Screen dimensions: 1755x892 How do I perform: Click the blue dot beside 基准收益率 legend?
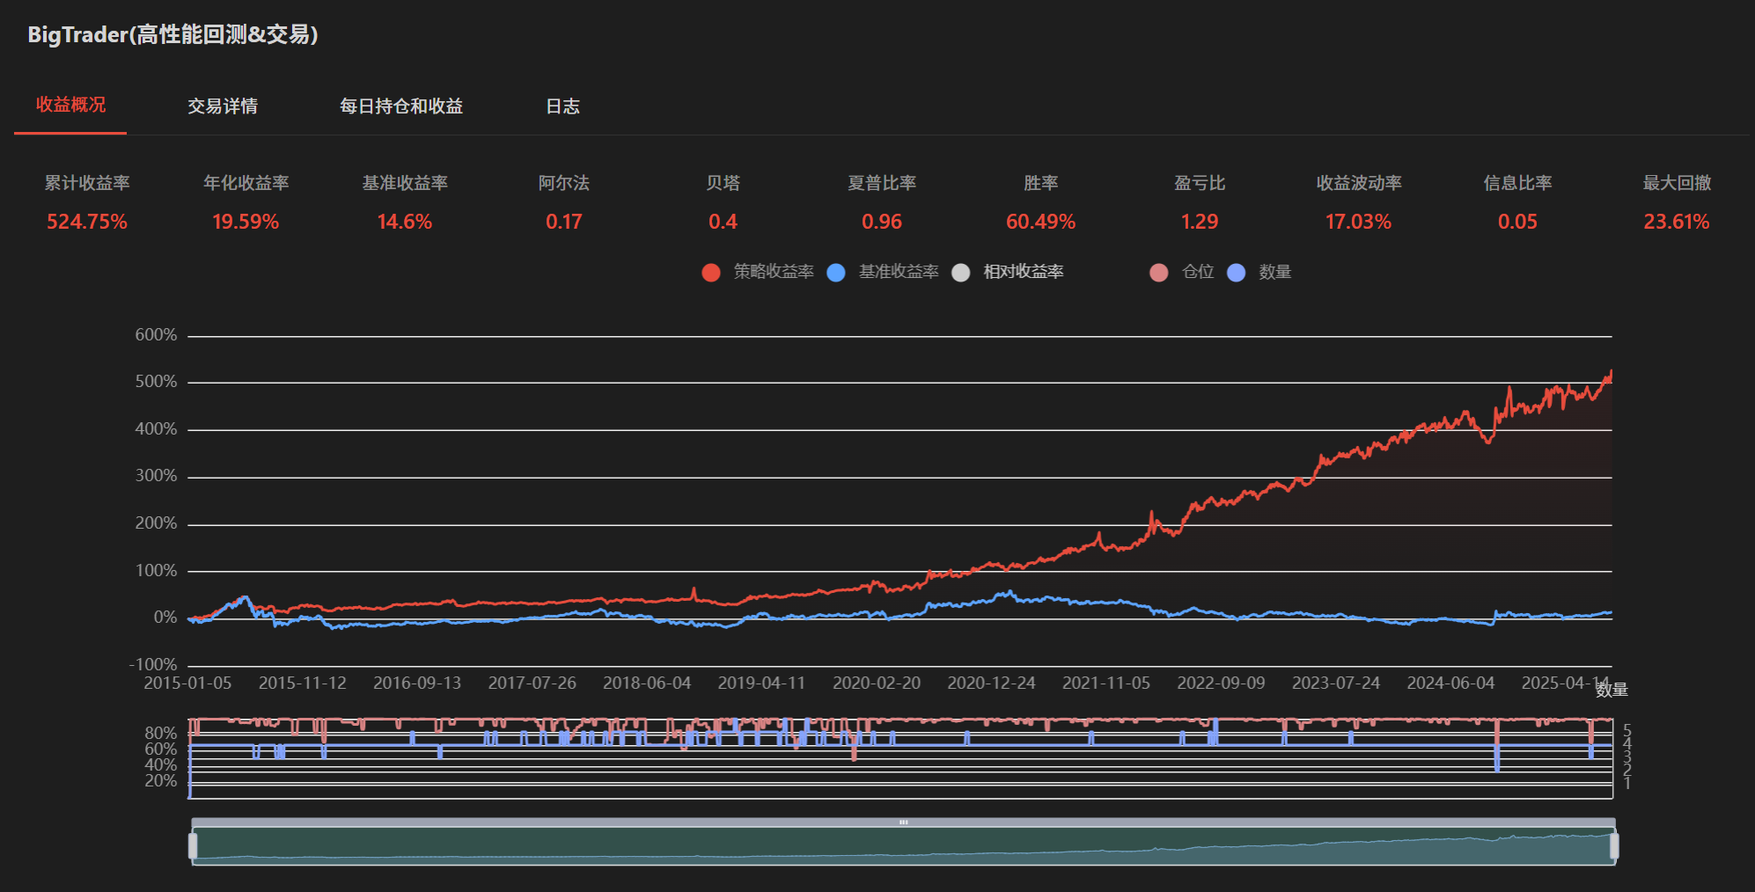[836, 273]
